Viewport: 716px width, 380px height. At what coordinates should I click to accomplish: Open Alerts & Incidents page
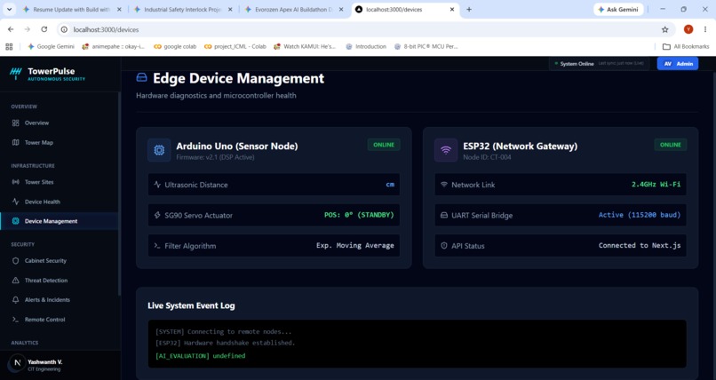click(x=60, y=300)
